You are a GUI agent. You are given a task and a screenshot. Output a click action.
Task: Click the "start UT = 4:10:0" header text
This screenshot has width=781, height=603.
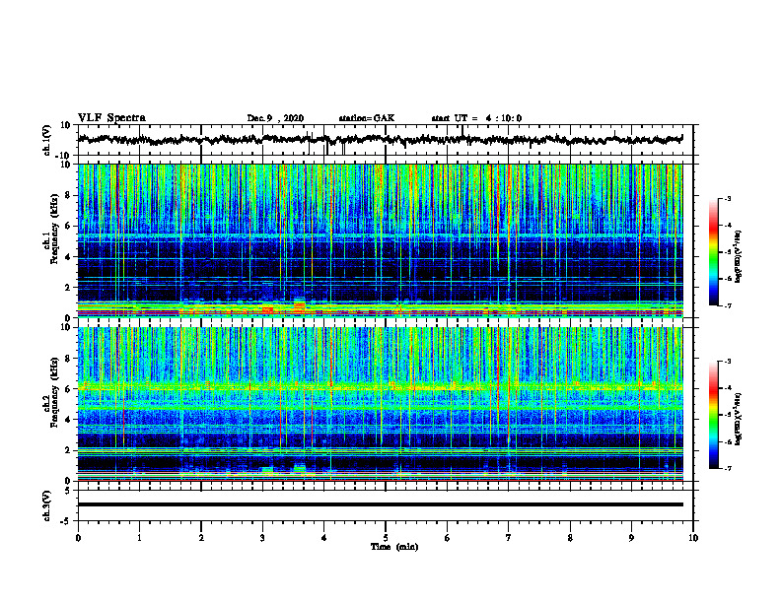pos(476,118)
